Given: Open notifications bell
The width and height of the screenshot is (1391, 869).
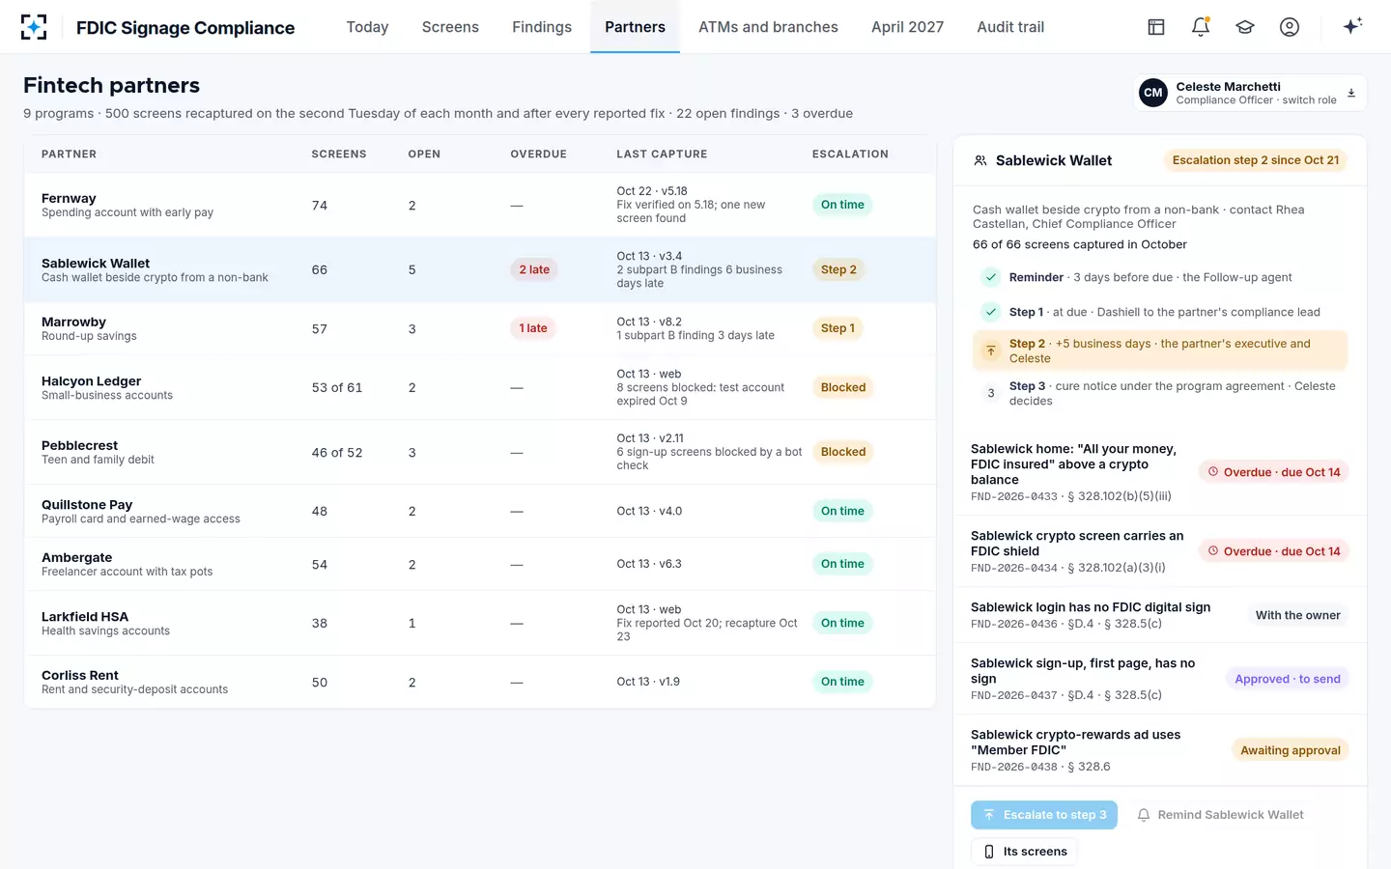Looking at the screenshot, I should (1201, 27).
